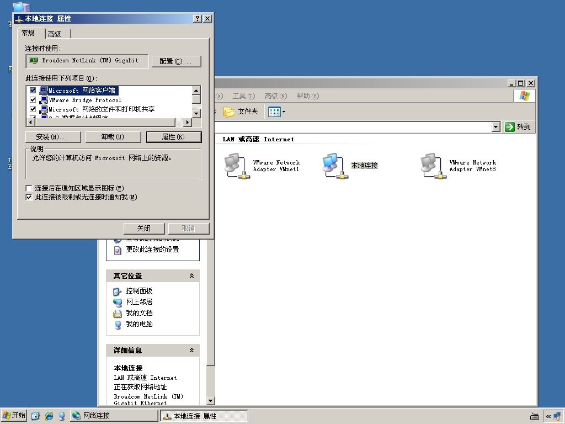This screenshot has width=565, height=424.
Task: Click the 安装(N)... button
Action: [53, 137]
